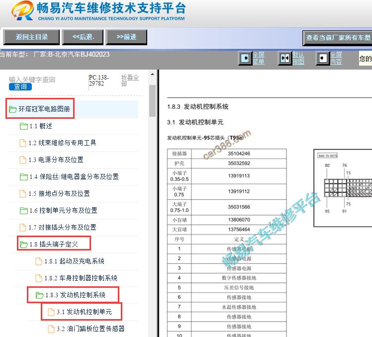Click the 全屏菜单 full-screen menu icon
The image size is (372, 337).
coord(245,58)
